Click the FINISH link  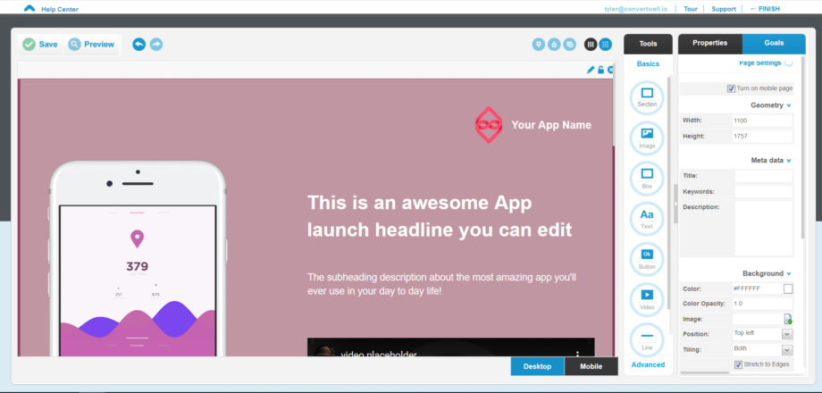pos(765,9)
